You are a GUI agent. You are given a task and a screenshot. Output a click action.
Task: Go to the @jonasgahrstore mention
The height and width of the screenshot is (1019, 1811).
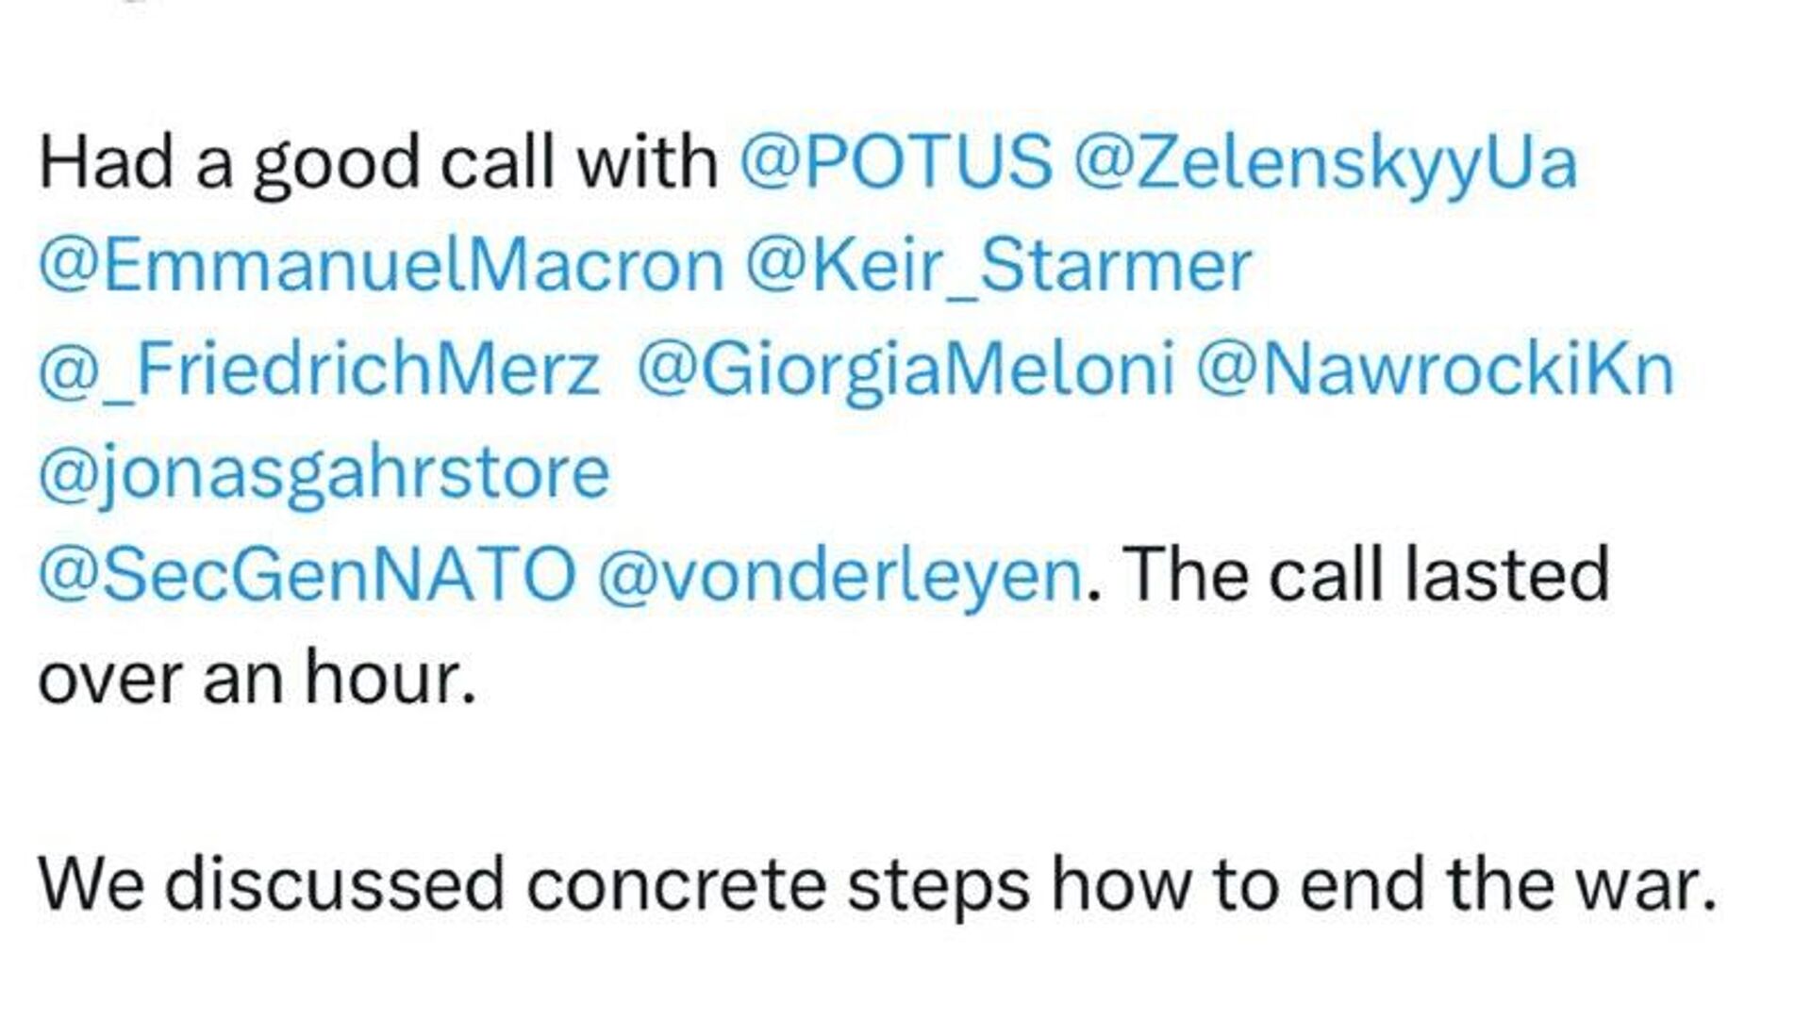coord(324,471)
